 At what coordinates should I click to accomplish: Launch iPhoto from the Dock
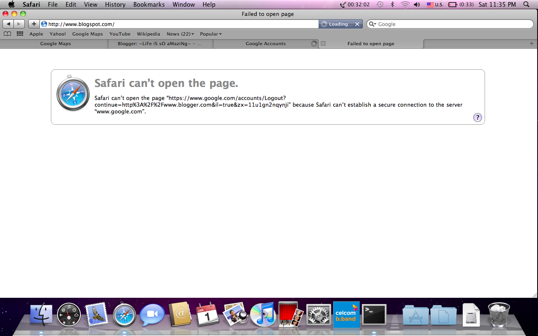pos(235,315)
